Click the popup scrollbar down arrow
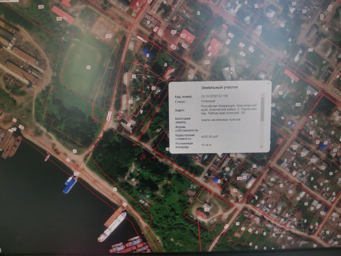 (262, 147)
